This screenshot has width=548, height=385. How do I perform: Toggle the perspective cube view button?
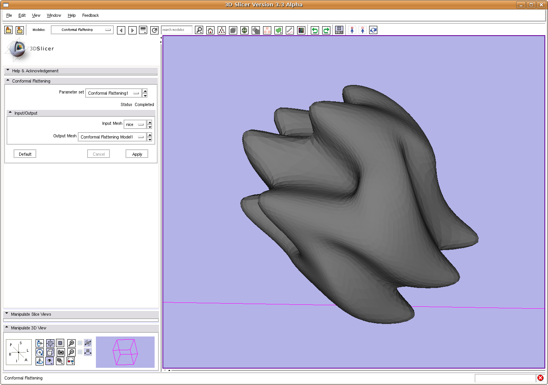coord(50,352)
